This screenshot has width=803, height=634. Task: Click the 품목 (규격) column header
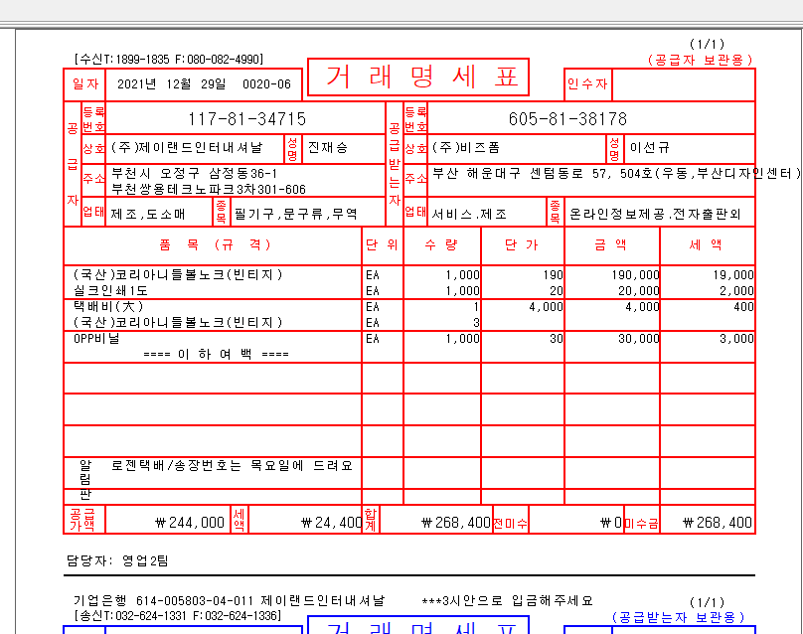click(212, 245)
